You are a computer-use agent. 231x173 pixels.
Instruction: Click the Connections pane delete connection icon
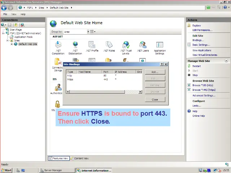click(x=22, y=25)
